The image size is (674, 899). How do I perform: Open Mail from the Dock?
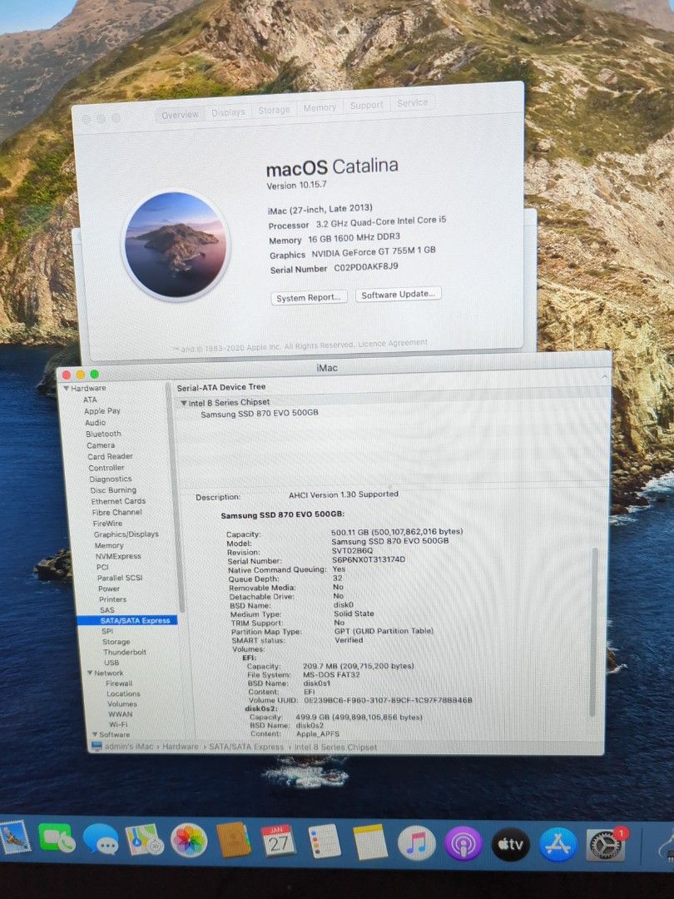coord(14,839)
